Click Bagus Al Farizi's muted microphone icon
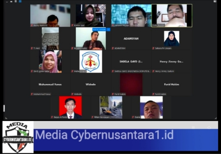The height and width of the screenshot is (154, 221). pos(52,117)
